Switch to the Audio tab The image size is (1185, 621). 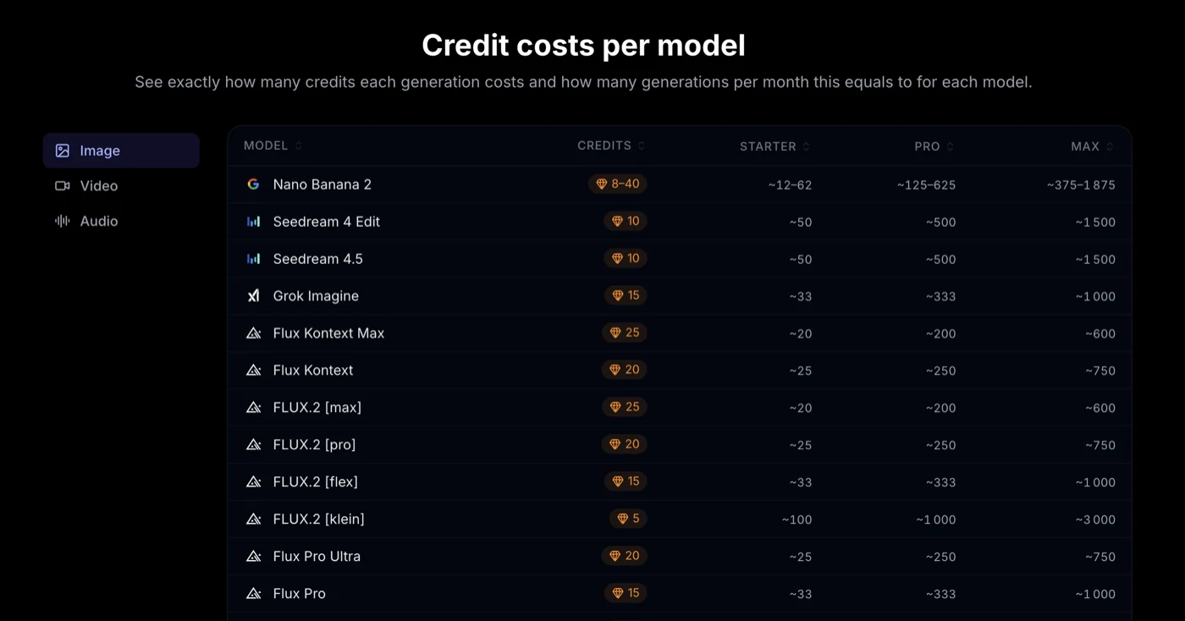click(x=98, y=222)
